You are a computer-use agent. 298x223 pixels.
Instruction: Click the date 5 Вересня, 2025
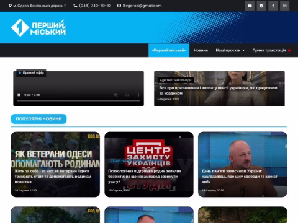point(168,99)
